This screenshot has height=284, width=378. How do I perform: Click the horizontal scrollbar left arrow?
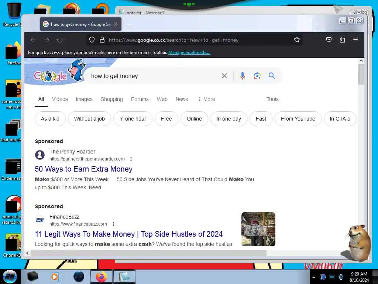click(x=27, y=253)
